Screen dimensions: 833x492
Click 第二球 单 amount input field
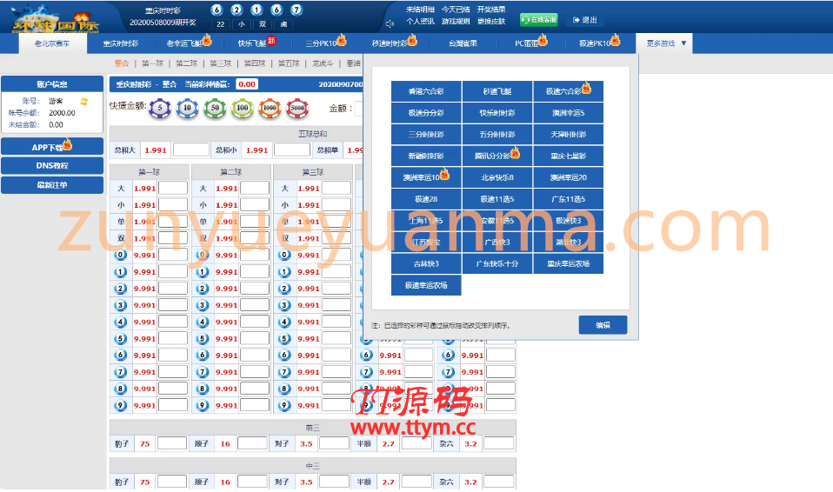tap(255, 222)
